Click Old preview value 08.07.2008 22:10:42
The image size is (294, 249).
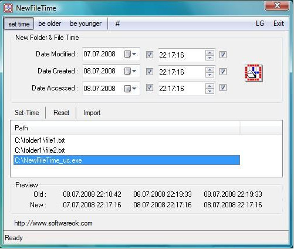click(92, 194)
